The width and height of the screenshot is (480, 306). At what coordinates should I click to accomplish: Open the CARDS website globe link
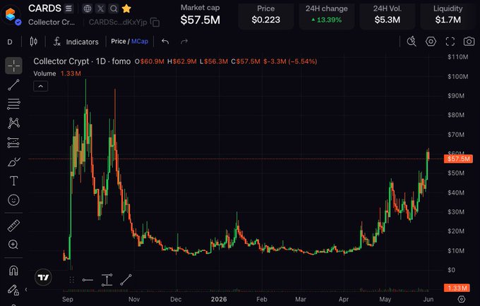88,8
